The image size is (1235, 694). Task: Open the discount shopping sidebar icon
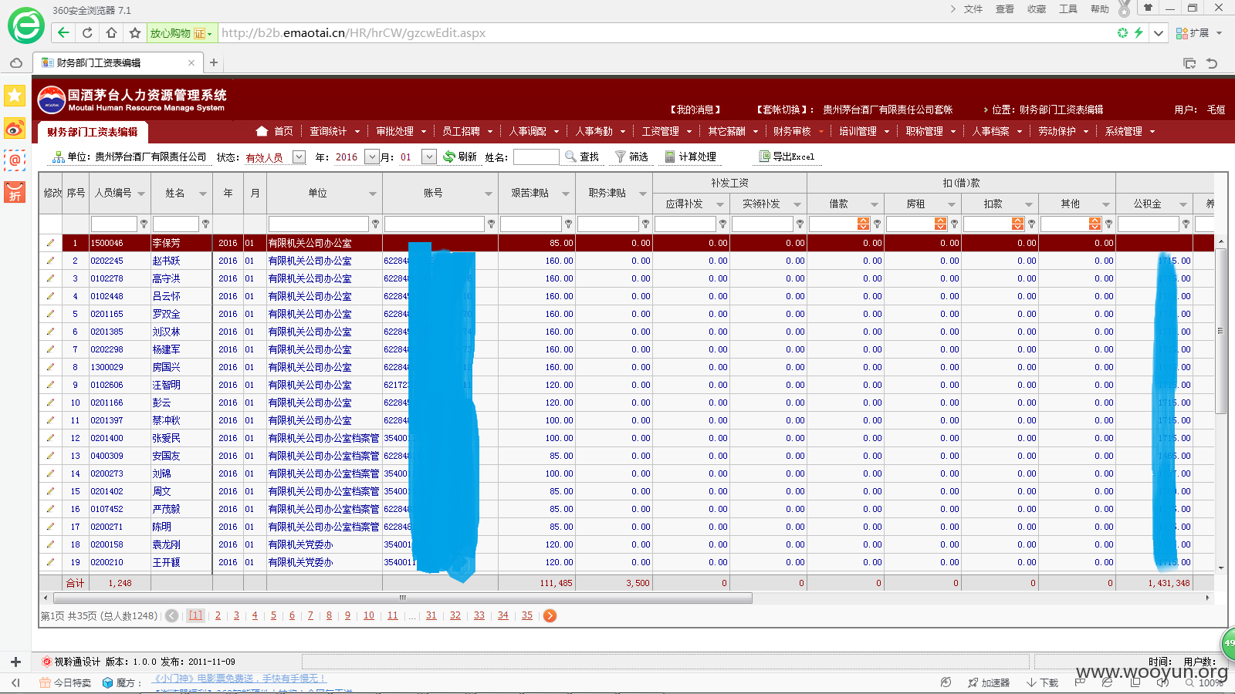[x=15, y=192]
